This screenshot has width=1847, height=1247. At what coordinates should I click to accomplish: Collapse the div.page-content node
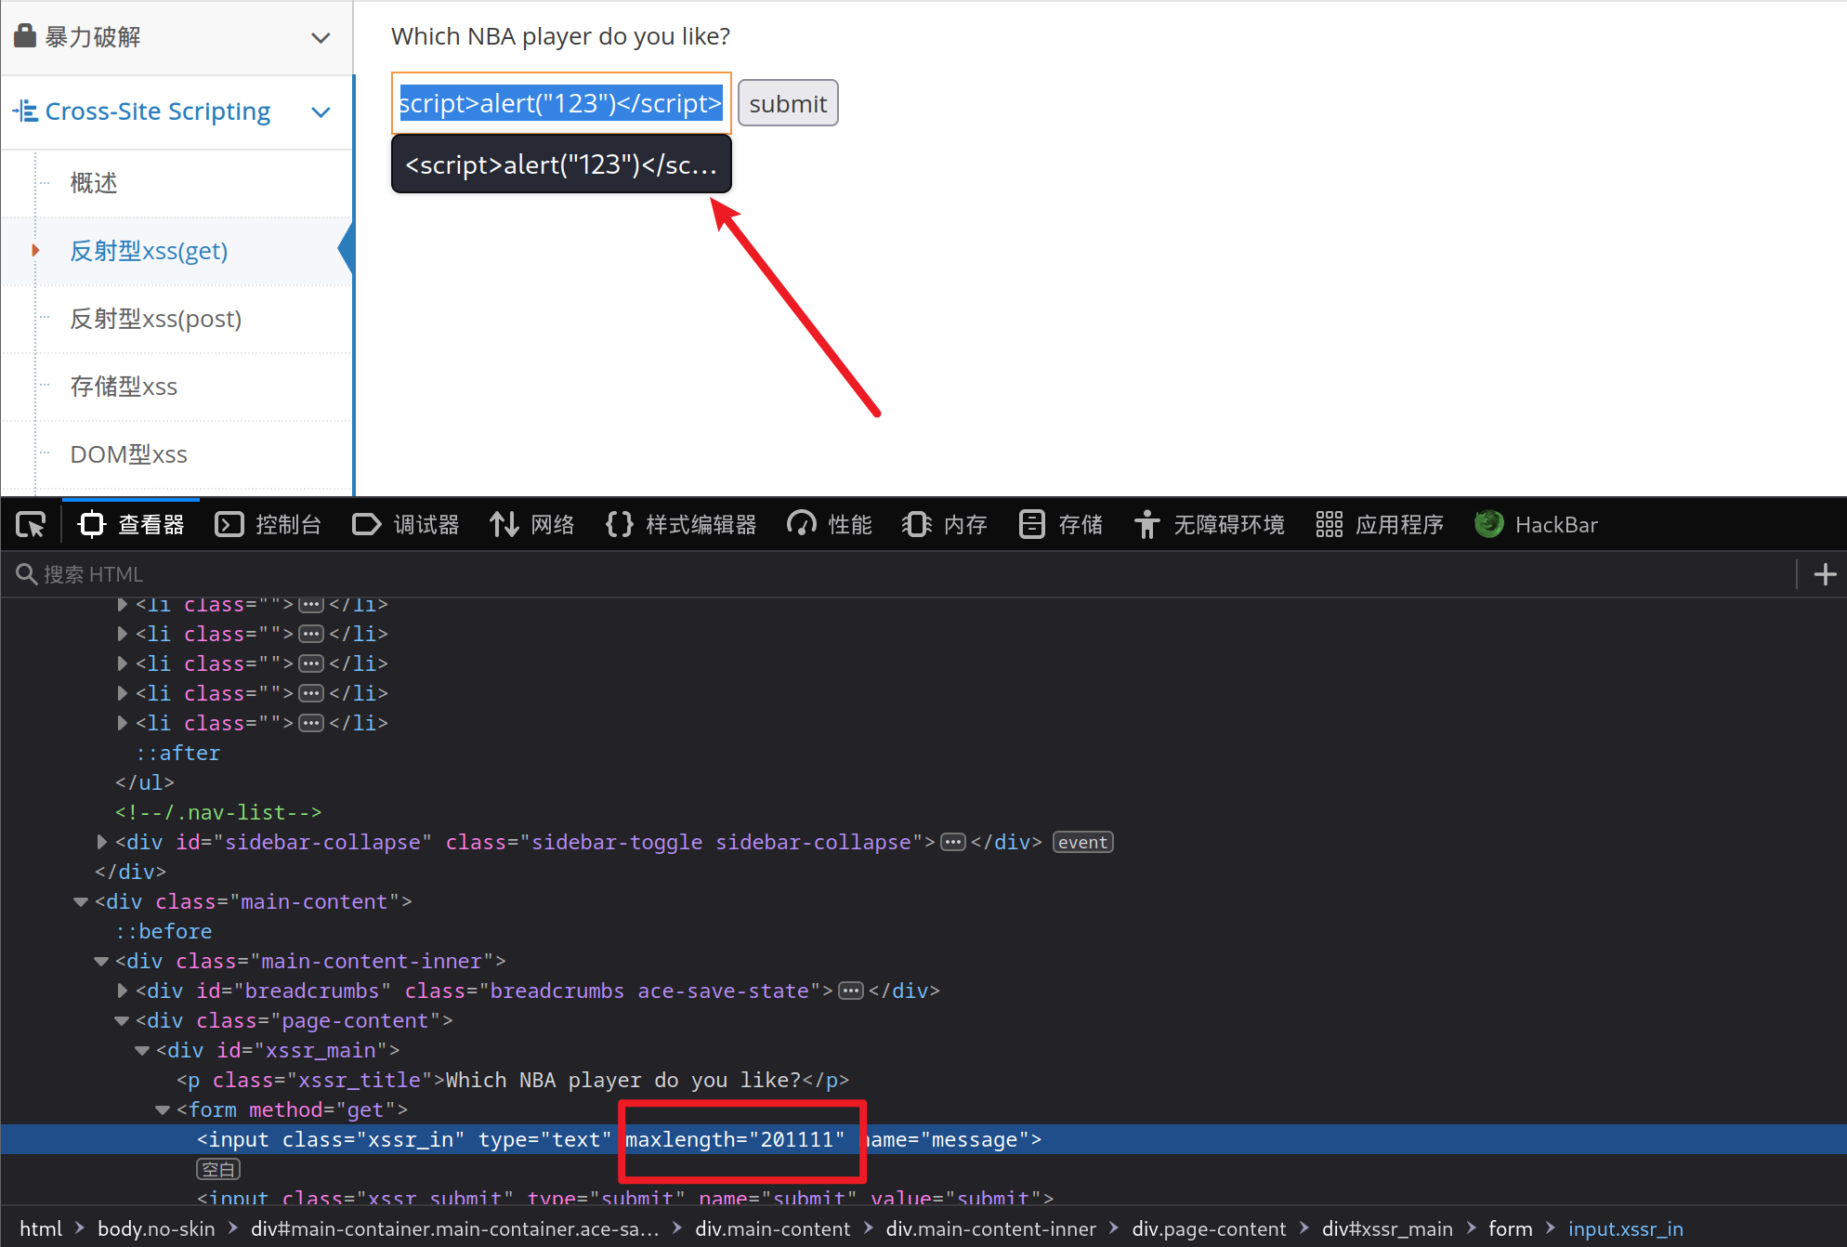tap(122, 1020)
